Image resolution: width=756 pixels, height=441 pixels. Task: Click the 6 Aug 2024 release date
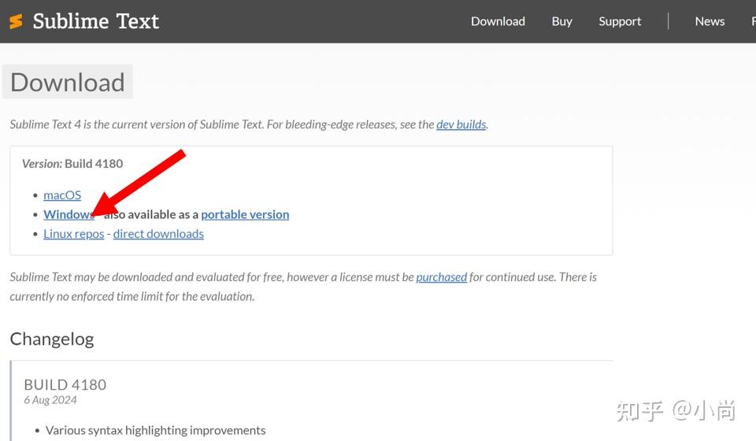tap(50, 400)
